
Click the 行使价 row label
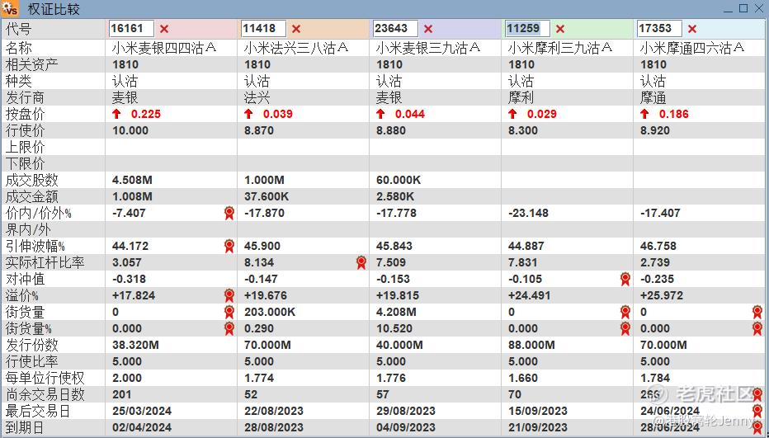pyautogui.click(x=25, y=130)
